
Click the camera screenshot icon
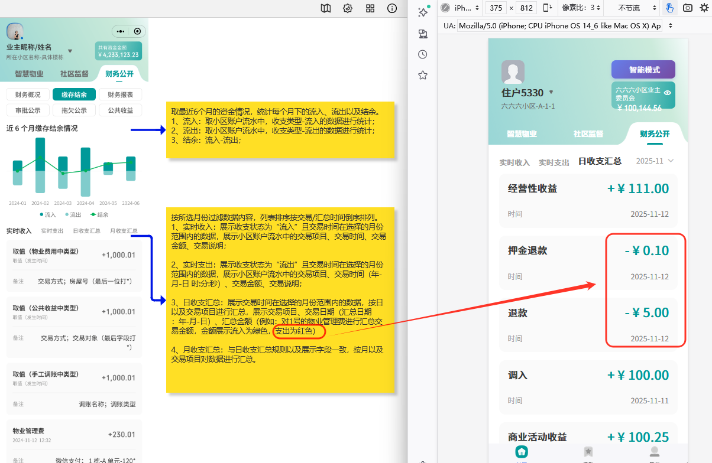pos(688,8)
